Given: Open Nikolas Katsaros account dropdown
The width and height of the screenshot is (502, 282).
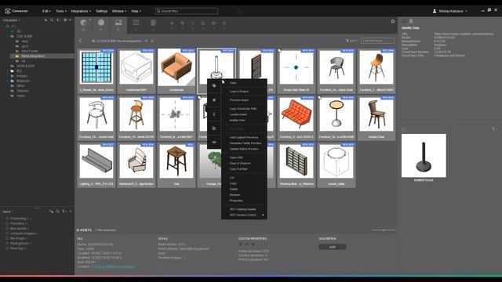Looking at the screenshot, I should point(453,11).
